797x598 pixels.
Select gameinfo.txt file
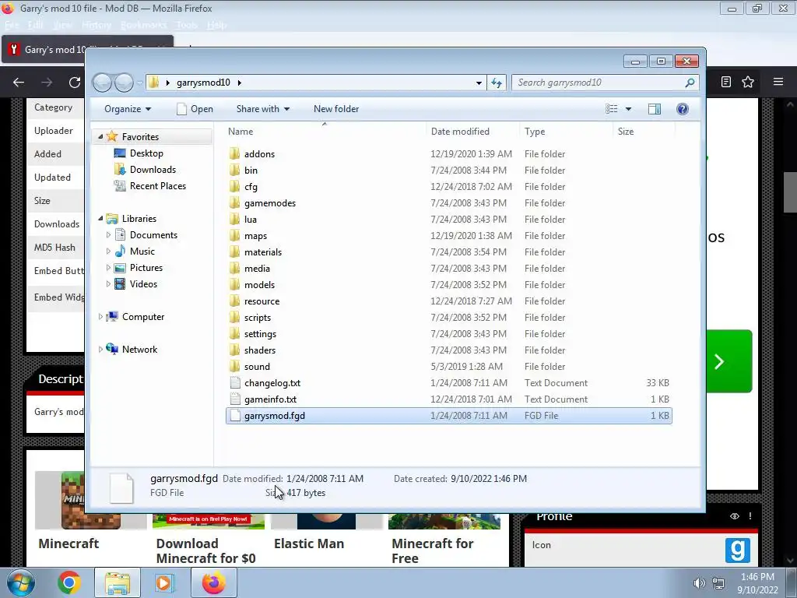click(x=270, y=399)
